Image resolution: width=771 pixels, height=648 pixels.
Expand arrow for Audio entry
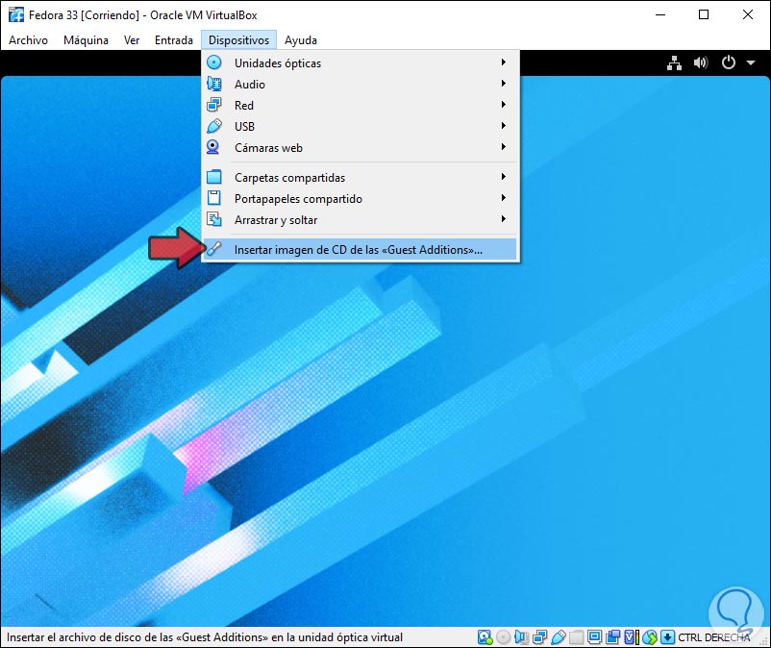504,83
